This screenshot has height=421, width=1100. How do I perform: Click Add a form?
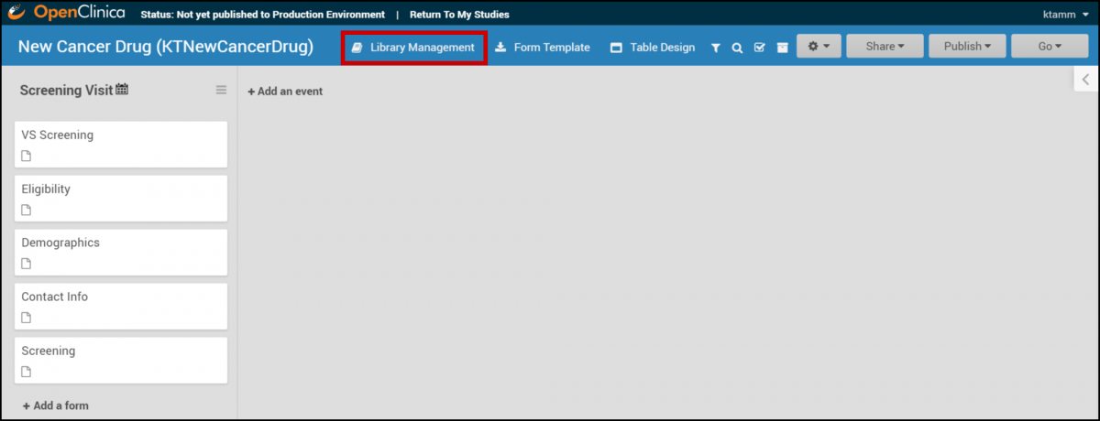[x=56, y=405]
